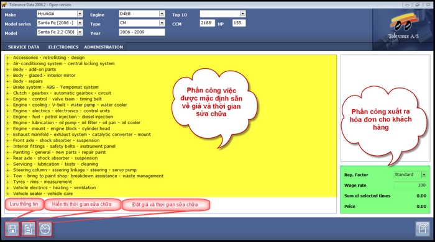
Task: Select Rear axle - shock absorber row
Action: tap(55, 158)
